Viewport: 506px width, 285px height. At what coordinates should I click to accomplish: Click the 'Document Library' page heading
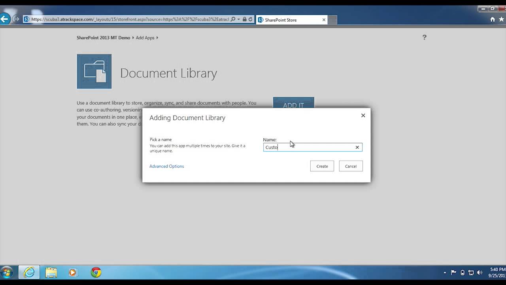click(x=168, y=73)
